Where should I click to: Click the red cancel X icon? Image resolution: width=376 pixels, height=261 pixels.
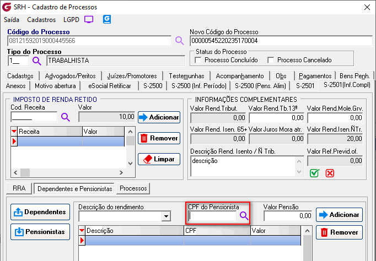tap(330, 173)
